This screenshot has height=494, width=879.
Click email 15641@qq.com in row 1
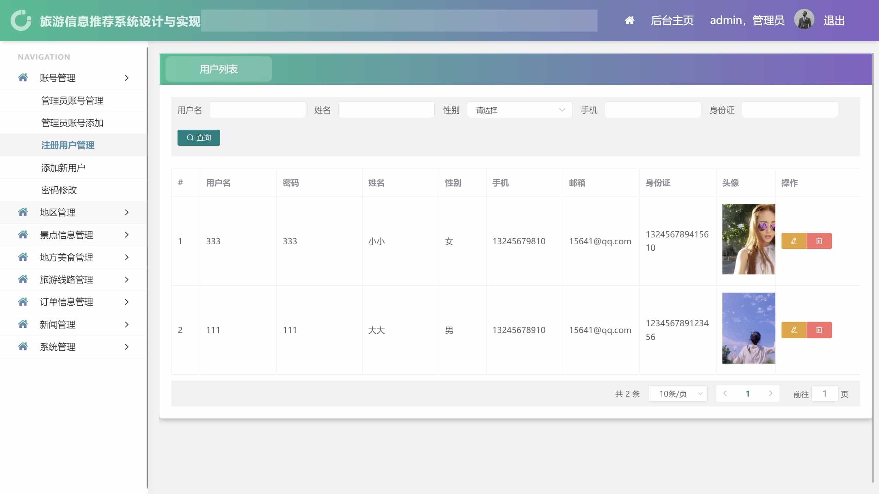pos(600,241)
